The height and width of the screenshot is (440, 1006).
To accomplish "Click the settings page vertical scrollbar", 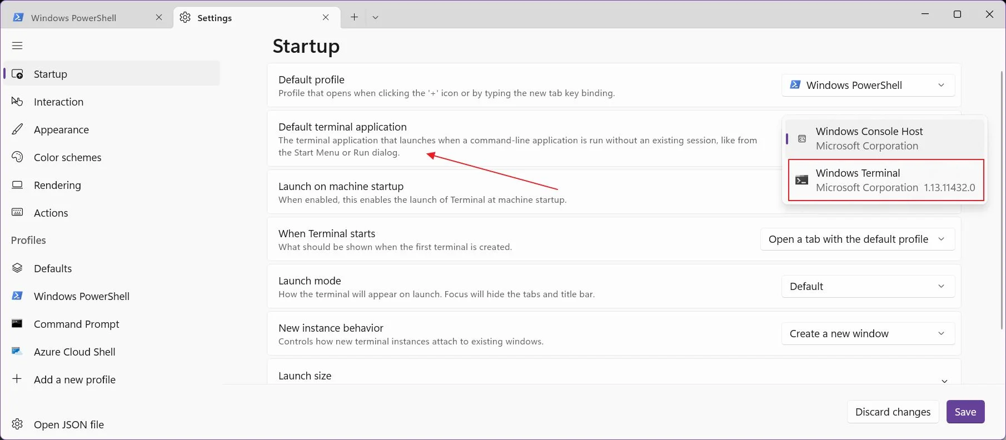I will click(1002, 200).
